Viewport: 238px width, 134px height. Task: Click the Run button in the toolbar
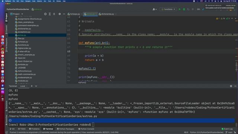tap(180, 9)
